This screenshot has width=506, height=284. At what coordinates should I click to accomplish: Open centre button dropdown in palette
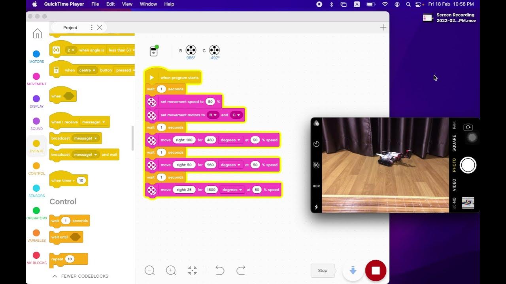87,70
